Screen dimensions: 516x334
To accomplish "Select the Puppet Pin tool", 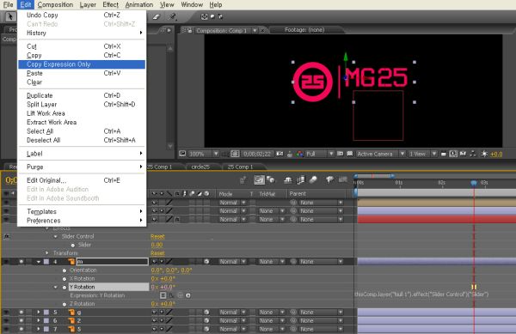I will coord(173,16).
